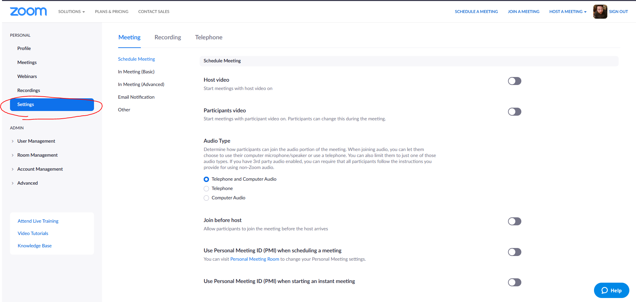This screenshot has height=302, width=636.
Task: Jump to the Other settings section
Action: tap(124, 110)
